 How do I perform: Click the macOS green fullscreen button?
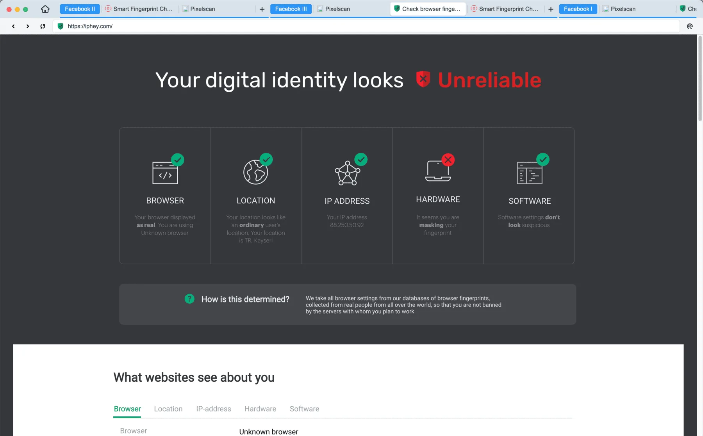25,9
